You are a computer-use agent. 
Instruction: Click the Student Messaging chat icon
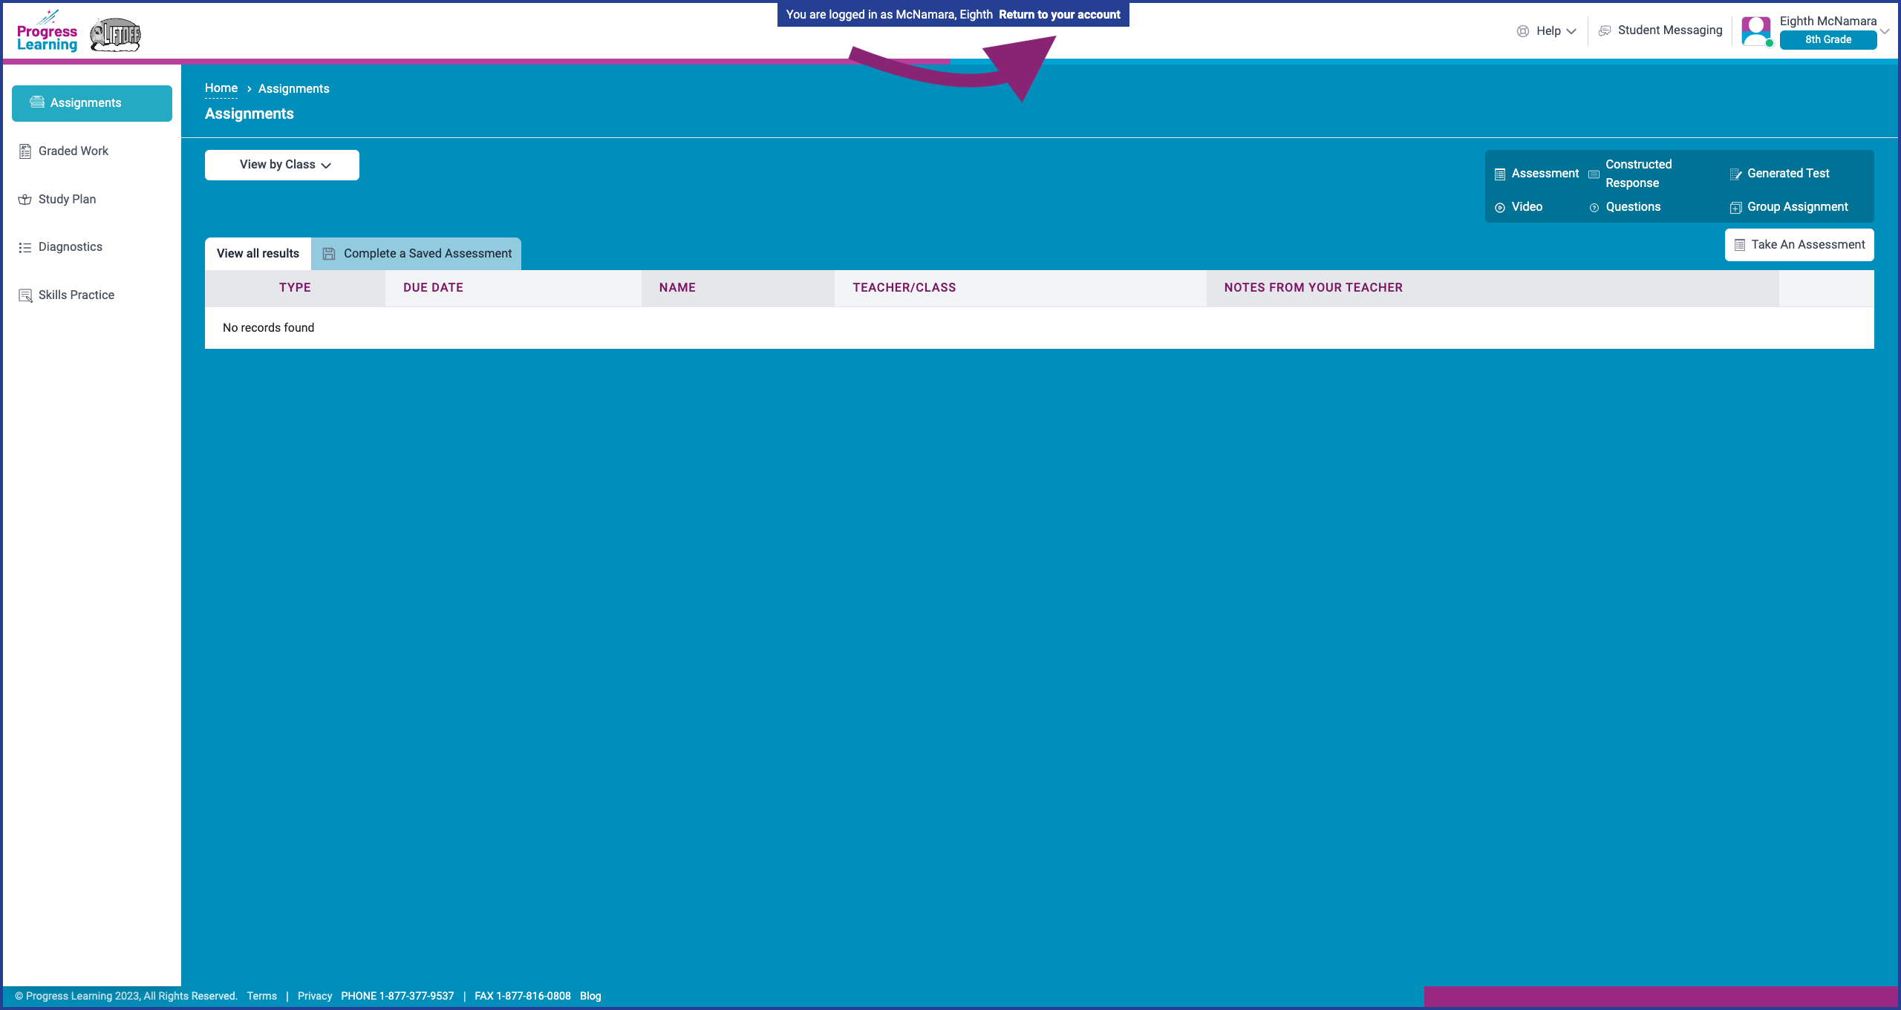(1605, 30)
